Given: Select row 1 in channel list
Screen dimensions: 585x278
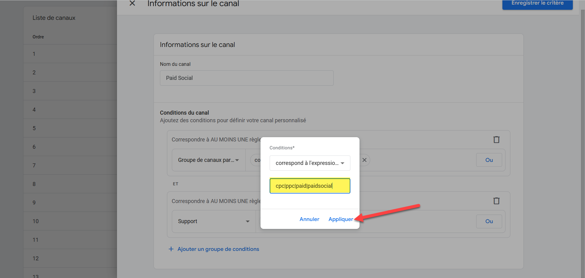Looking at the screenshot, I should [70, 54].
